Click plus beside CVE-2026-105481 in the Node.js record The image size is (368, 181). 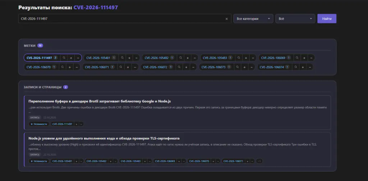[76, 161]
